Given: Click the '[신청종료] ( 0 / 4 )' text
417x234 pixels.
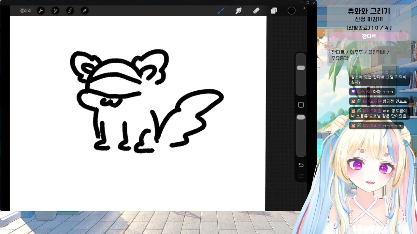Looking at the screenshot, I should coord(369,28).
